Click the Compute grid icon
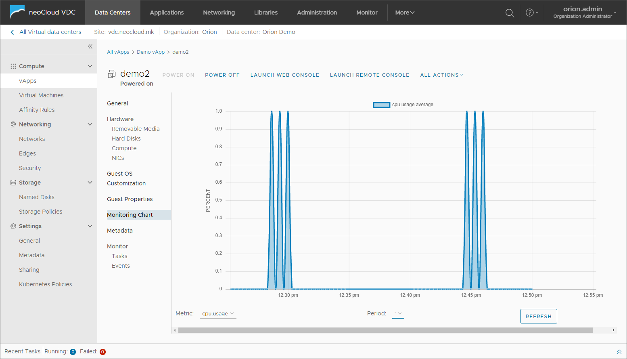 tap(13, 66)
